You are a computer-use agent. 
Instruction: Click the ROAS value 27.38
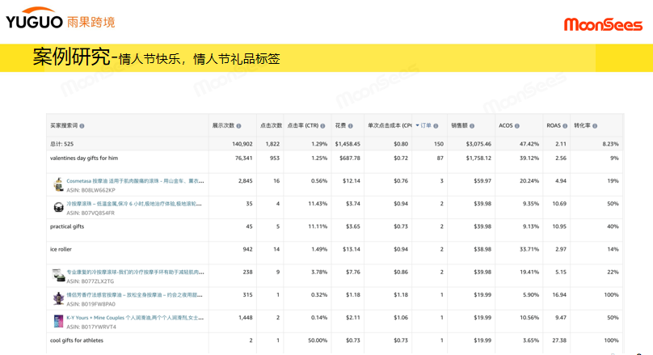559,340
